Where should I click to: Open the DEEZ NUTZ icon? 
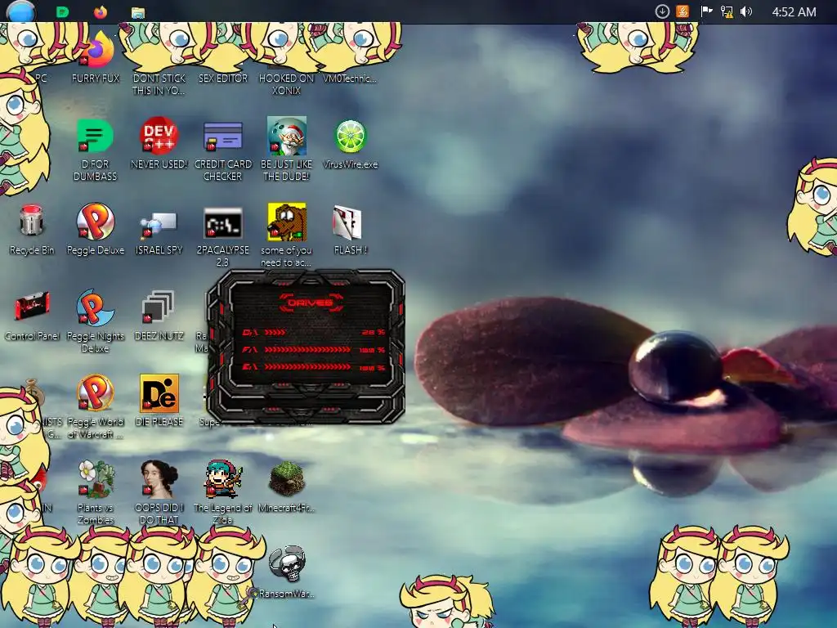(x=159, y=307)
